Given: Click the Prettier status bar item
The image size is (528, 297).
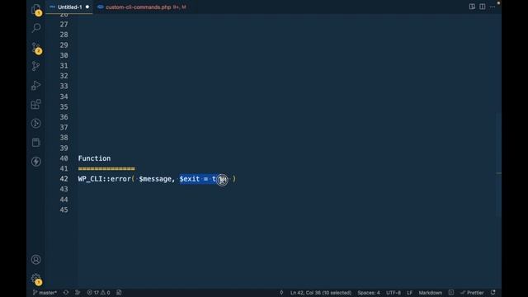Looking at the screenshot, I should [472, 293].
